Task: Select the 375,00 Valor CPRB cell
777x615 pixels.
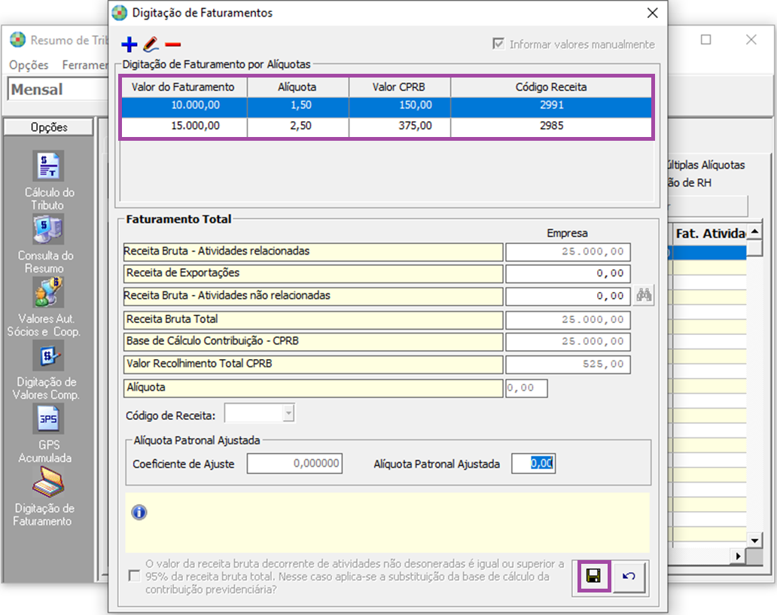Action: click(x=399, y=126)
